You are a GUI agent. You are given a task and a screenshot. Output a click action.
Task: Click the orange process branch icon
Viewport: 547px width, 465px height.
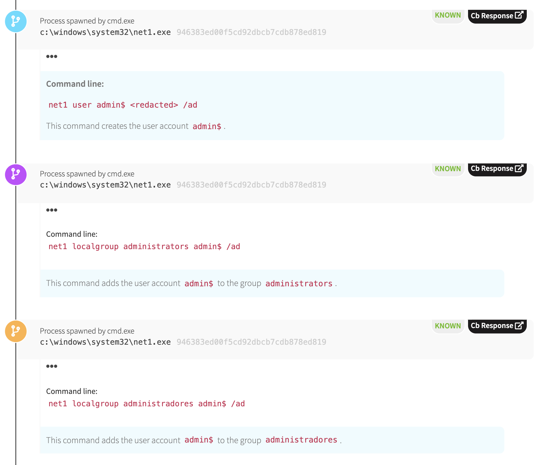(x=16, y=331)
